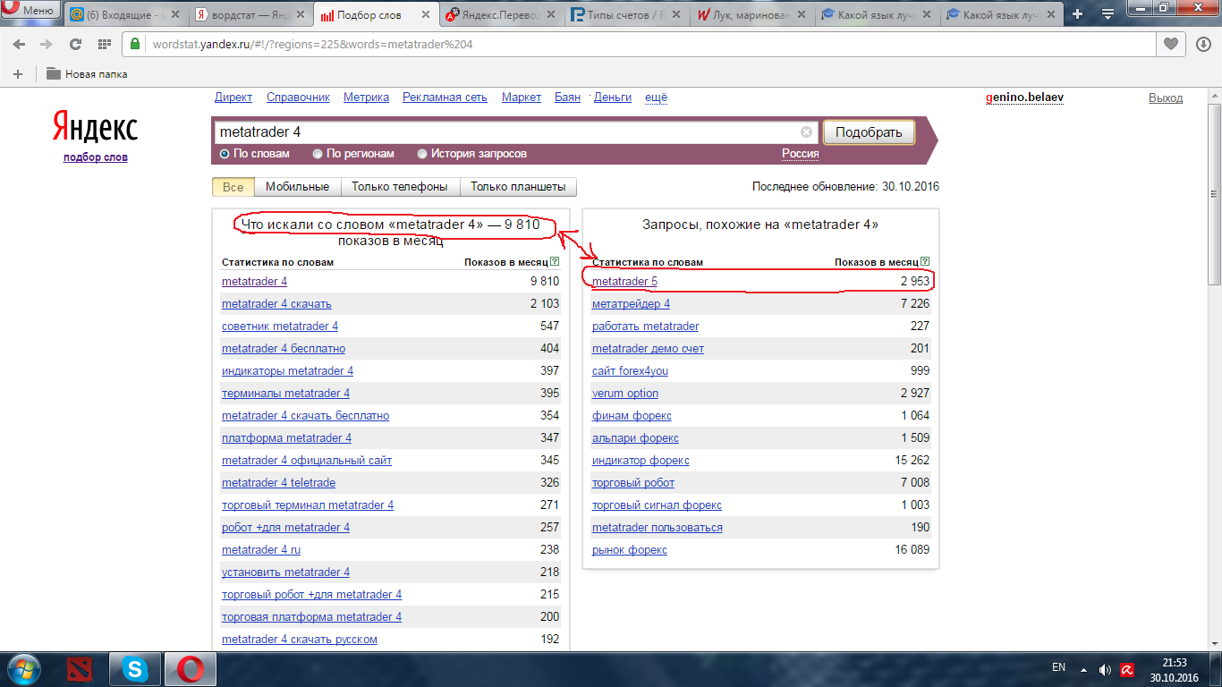Switch to the Только телефоны tab

click(400, 187)
